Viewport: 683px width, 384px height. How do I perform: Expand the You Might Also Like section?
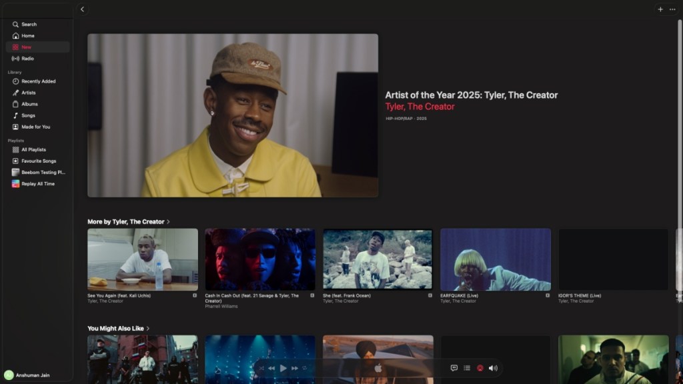tap(149, 328)
